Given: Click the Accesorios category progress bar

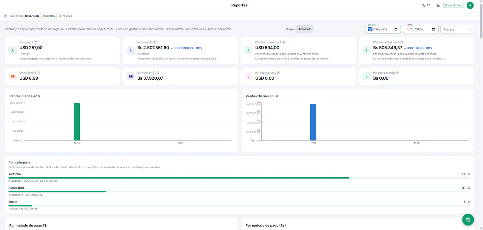Looking at the screenshot, I should coord(239,191).
